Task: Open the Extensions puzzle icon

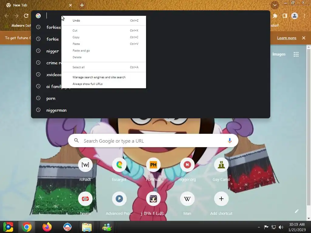Action: tap(275, 16)
